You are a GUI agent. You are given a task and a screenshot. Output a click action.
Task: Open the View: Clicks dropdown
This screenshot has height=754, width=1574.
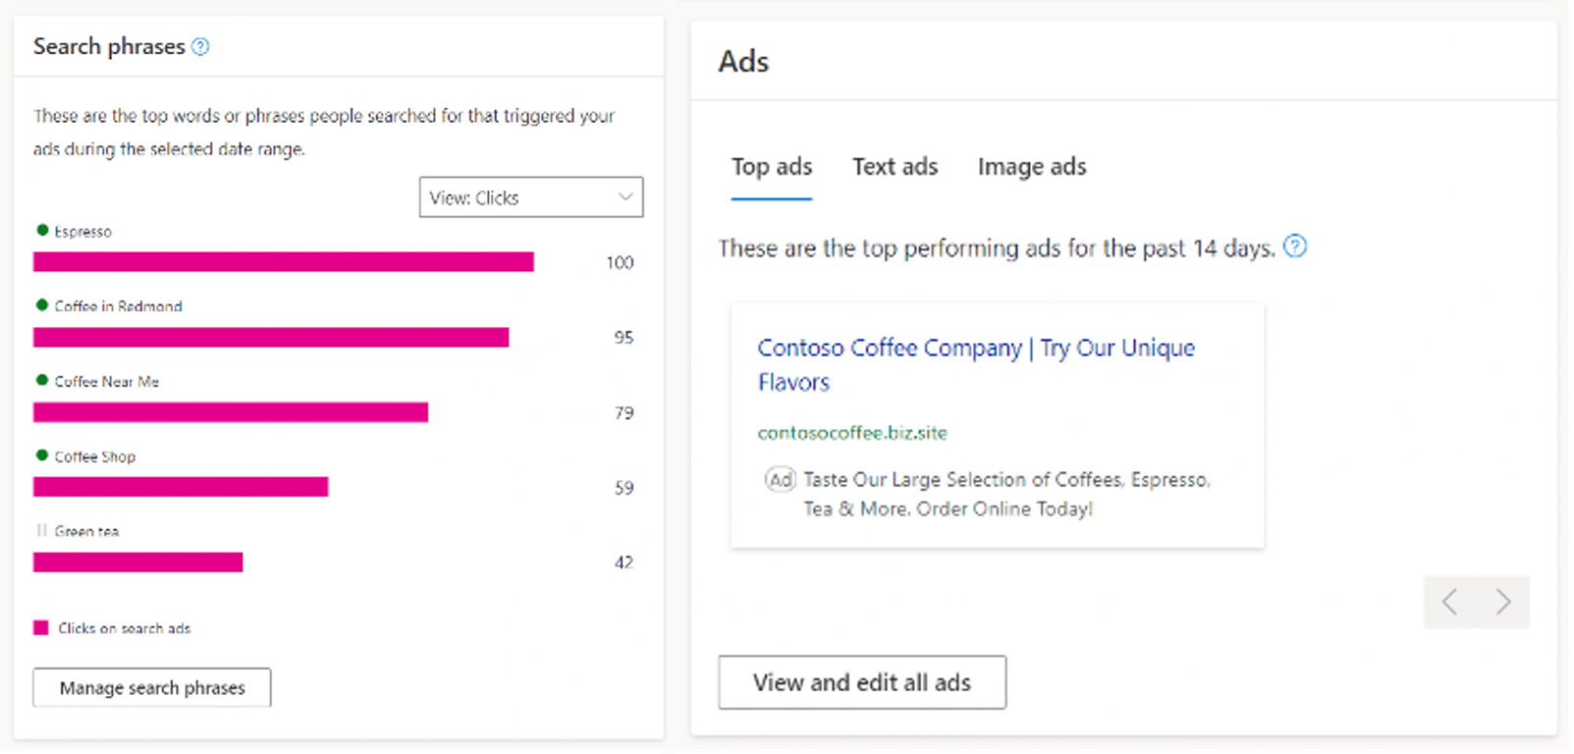point(531,198)
